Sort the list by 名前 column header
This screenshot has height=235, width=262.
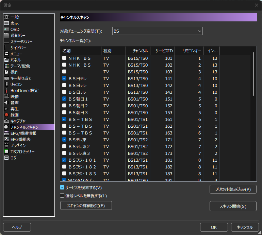click(81, 51)
